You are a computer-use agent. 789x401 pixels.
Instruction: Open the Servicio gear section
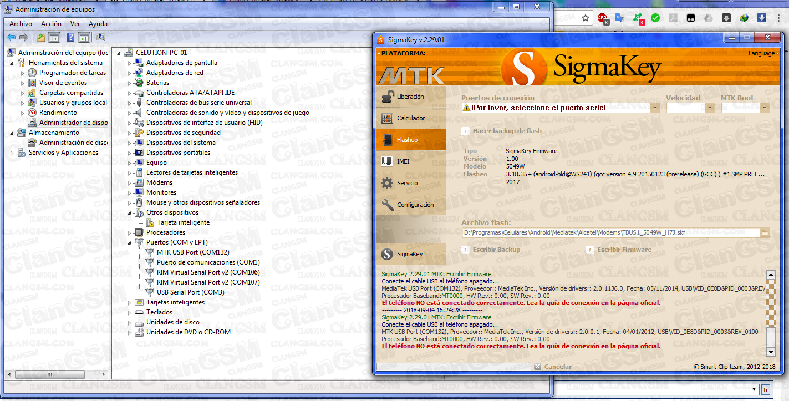411,183
